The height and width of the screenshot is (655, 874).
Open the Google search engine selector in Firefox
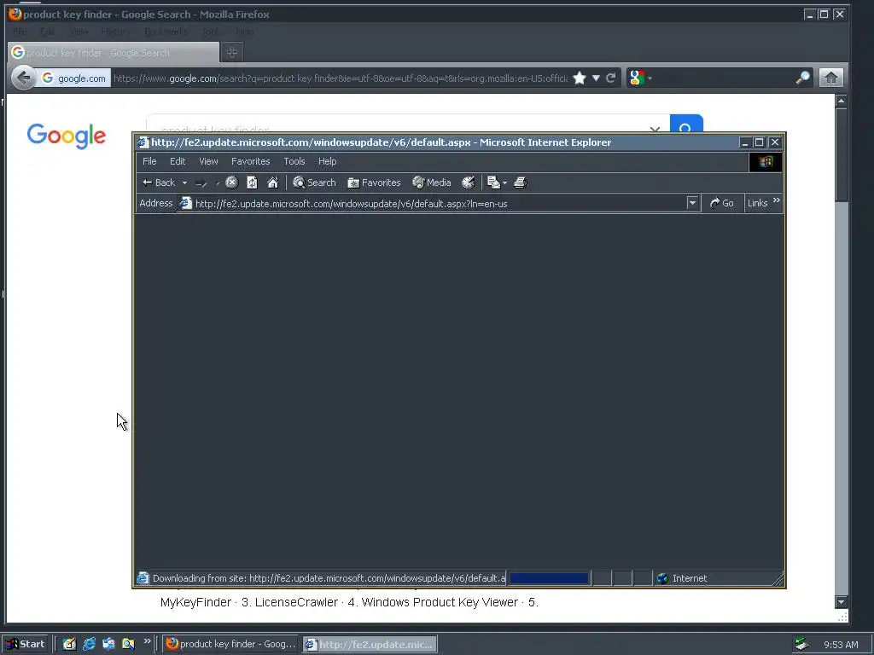(x=640, y=78)
